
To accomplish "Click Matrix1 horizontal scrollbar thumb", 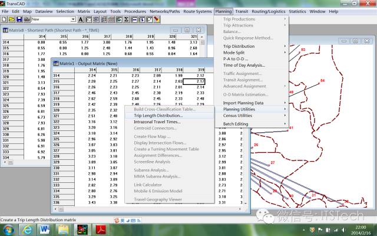I will tap(61, 209).
